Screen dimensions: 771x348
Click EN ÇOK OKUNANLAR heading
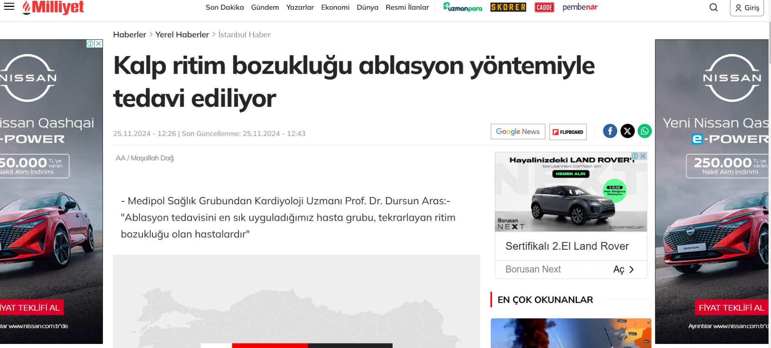pyautogui.click(x=545, y=300)
